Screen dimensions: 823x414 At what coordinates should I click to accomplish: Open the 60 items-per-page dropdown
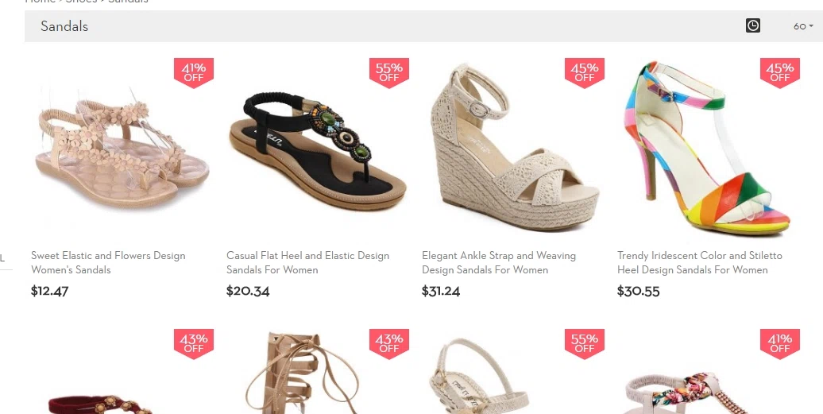pos(803,26)
